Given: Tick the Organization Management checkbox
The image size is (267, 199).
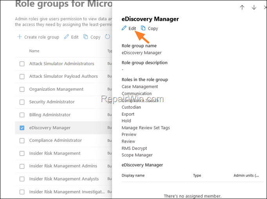Looking at the screenshot, I should [x=22, y=89].
